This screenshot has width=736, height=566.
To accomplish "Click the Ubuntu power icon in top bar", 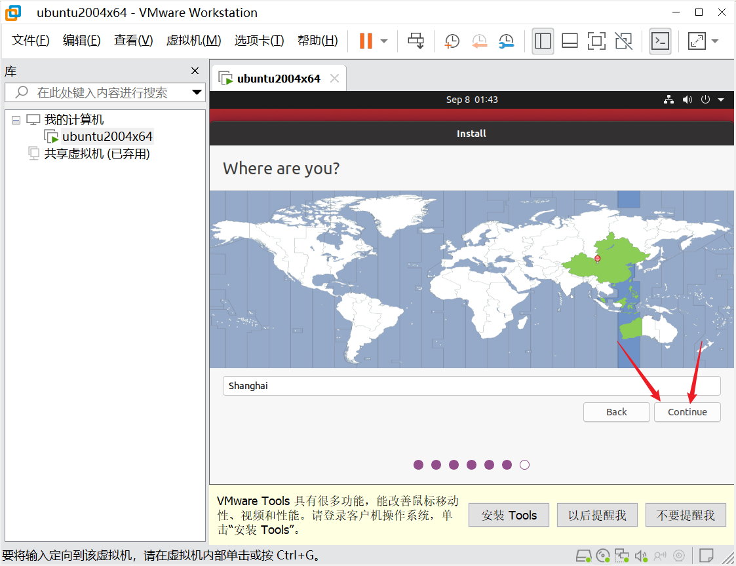I will click(705, 100).
